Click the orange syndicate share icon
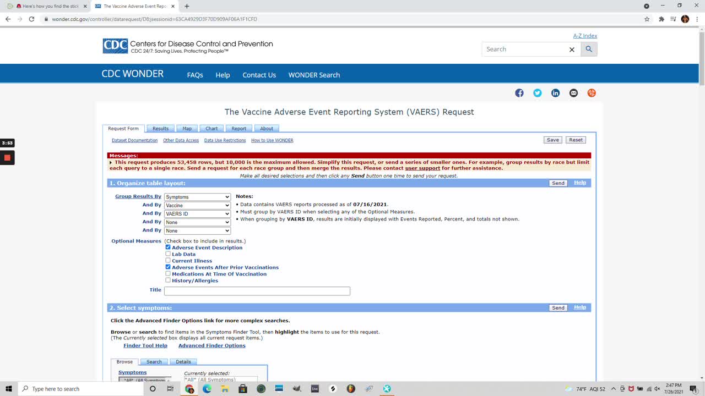This screenshot has height=396, width=705. click(x=592, y=93)
